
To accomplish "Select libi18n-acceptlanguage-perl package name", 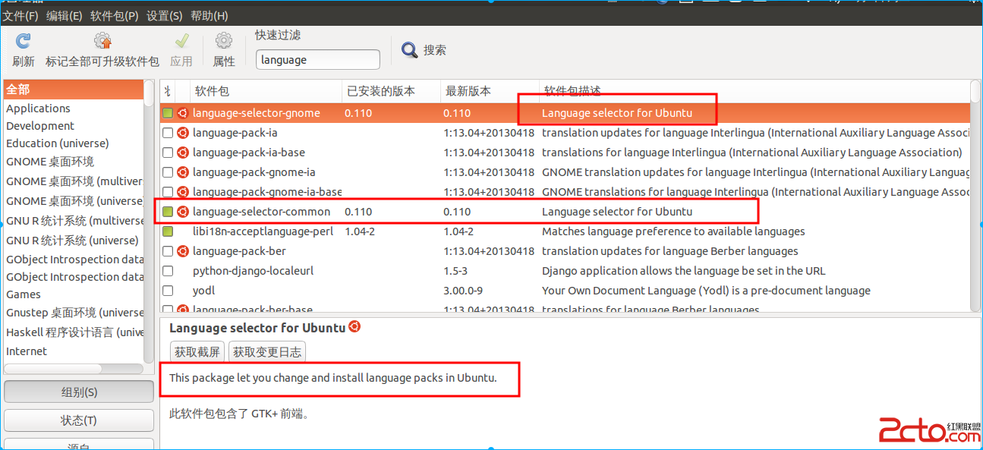I will click(x=263, y=231).
